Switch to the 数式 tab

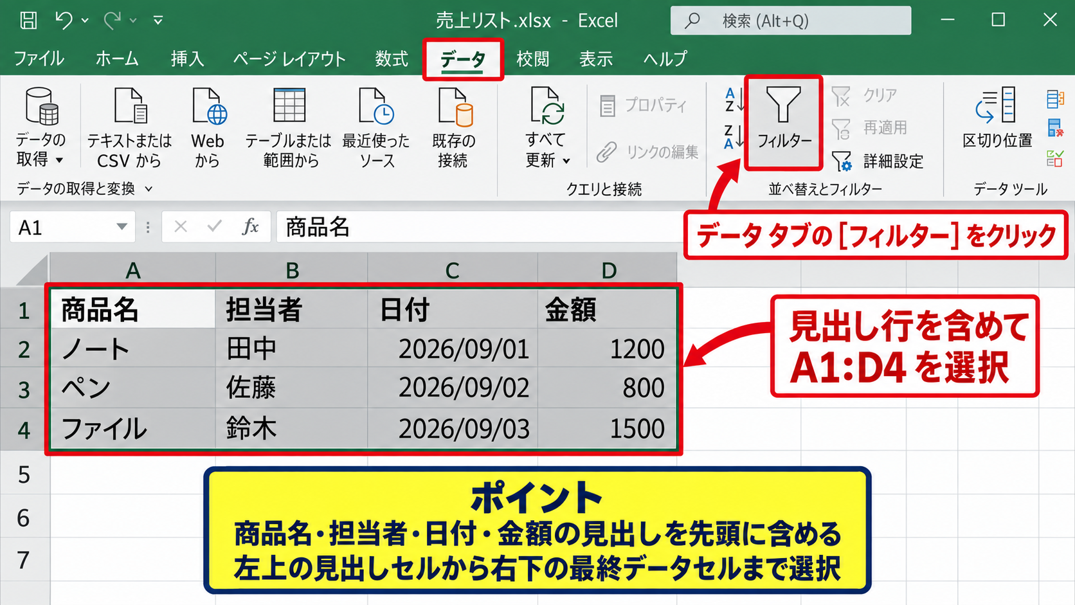392,59
